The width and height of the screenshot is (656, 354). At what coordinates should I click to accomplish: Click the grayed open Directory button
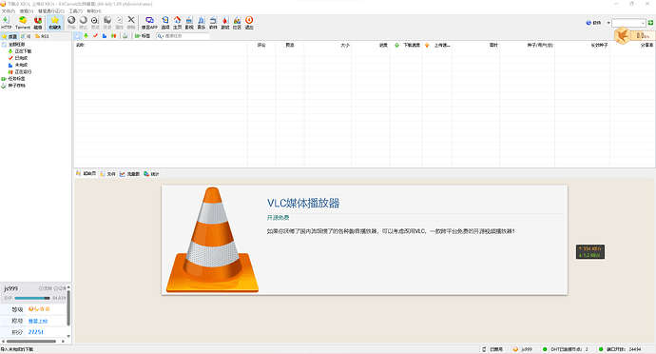[x=107, y=23]
